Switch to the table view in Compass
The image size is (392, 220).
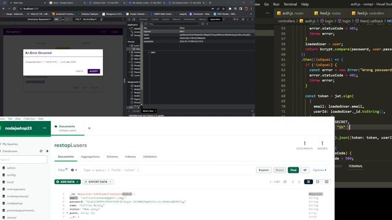[x=326, y=182]
